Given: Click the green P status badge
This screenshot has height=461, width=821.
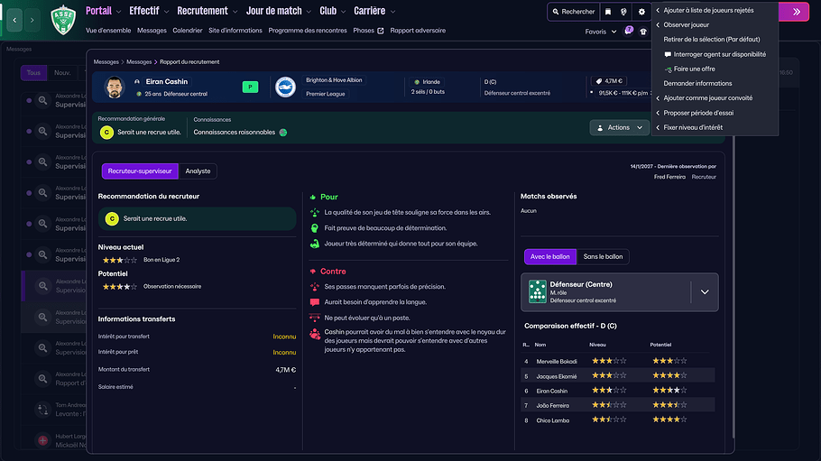Looking at the screenshot, I should point(249,87).
